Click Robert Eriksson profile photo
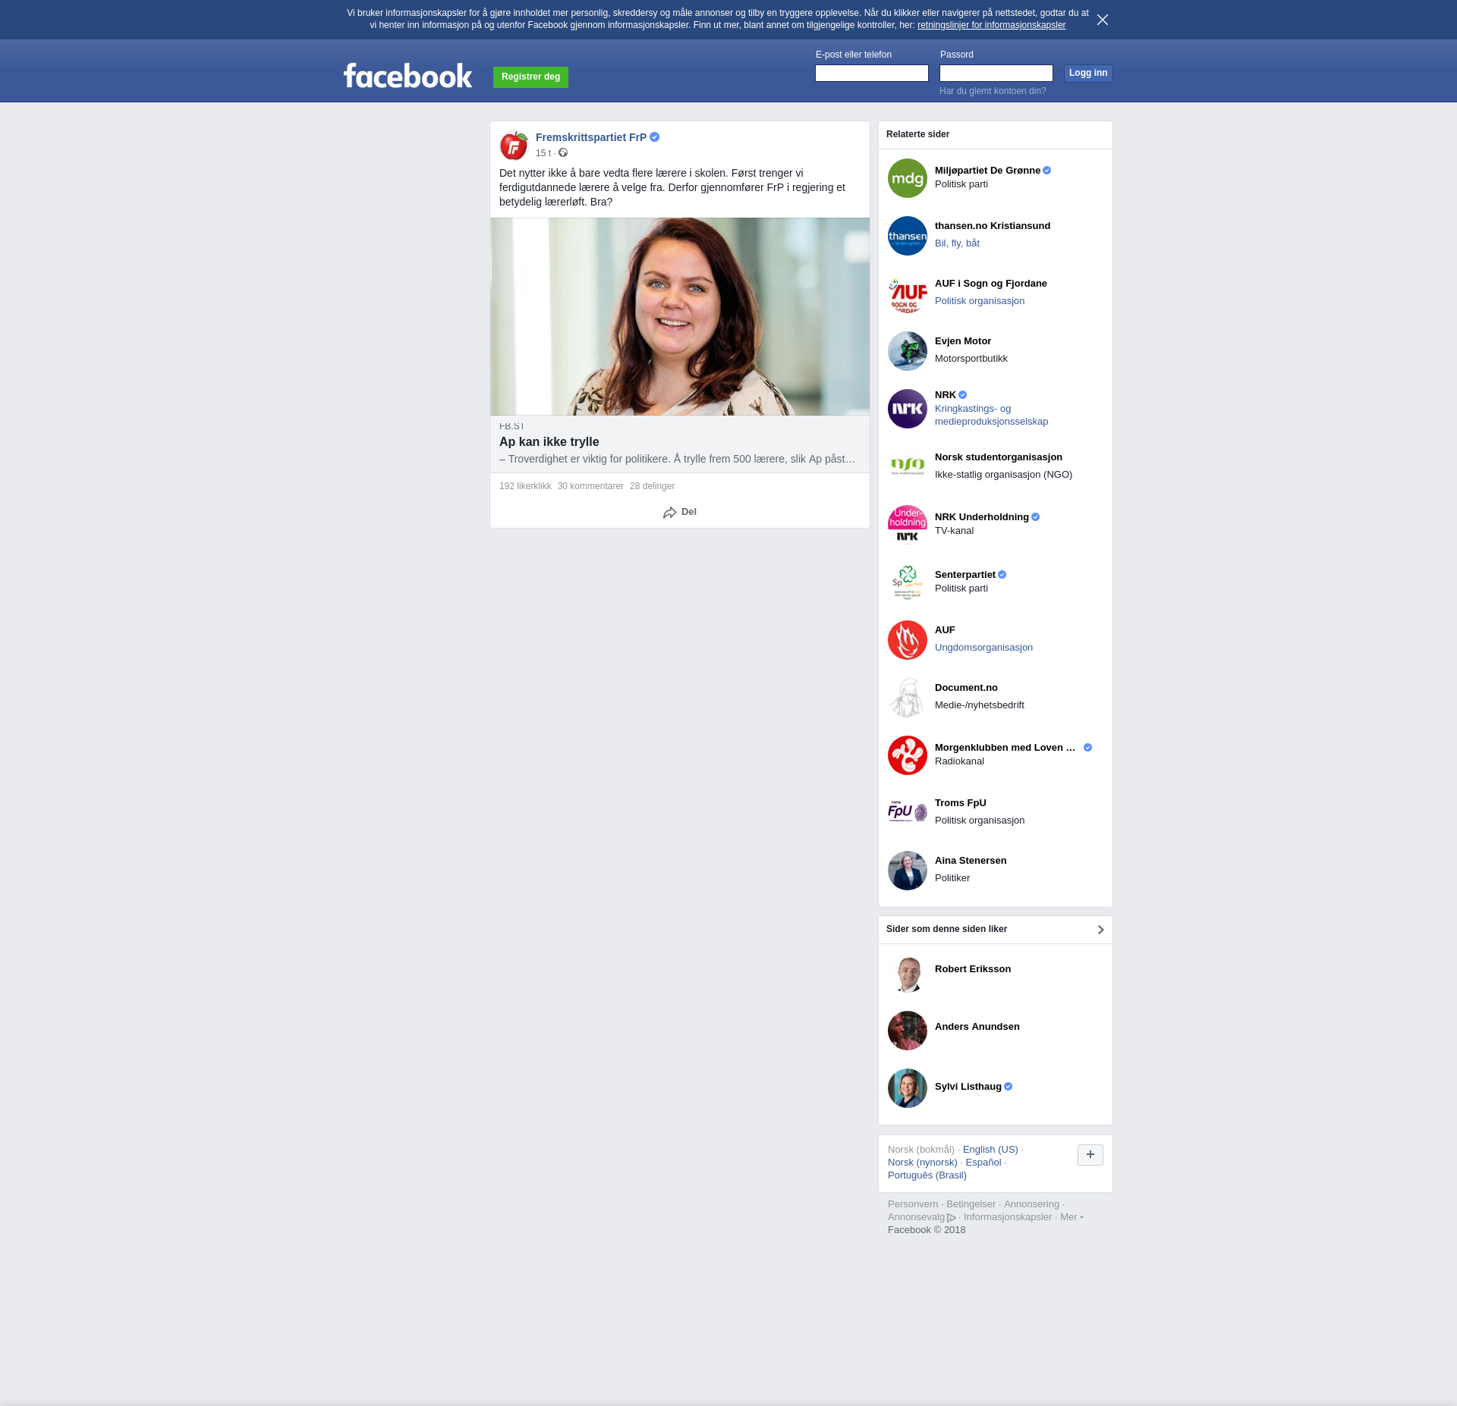This screenshot has height=1406, width=1457. click(908, 973)
